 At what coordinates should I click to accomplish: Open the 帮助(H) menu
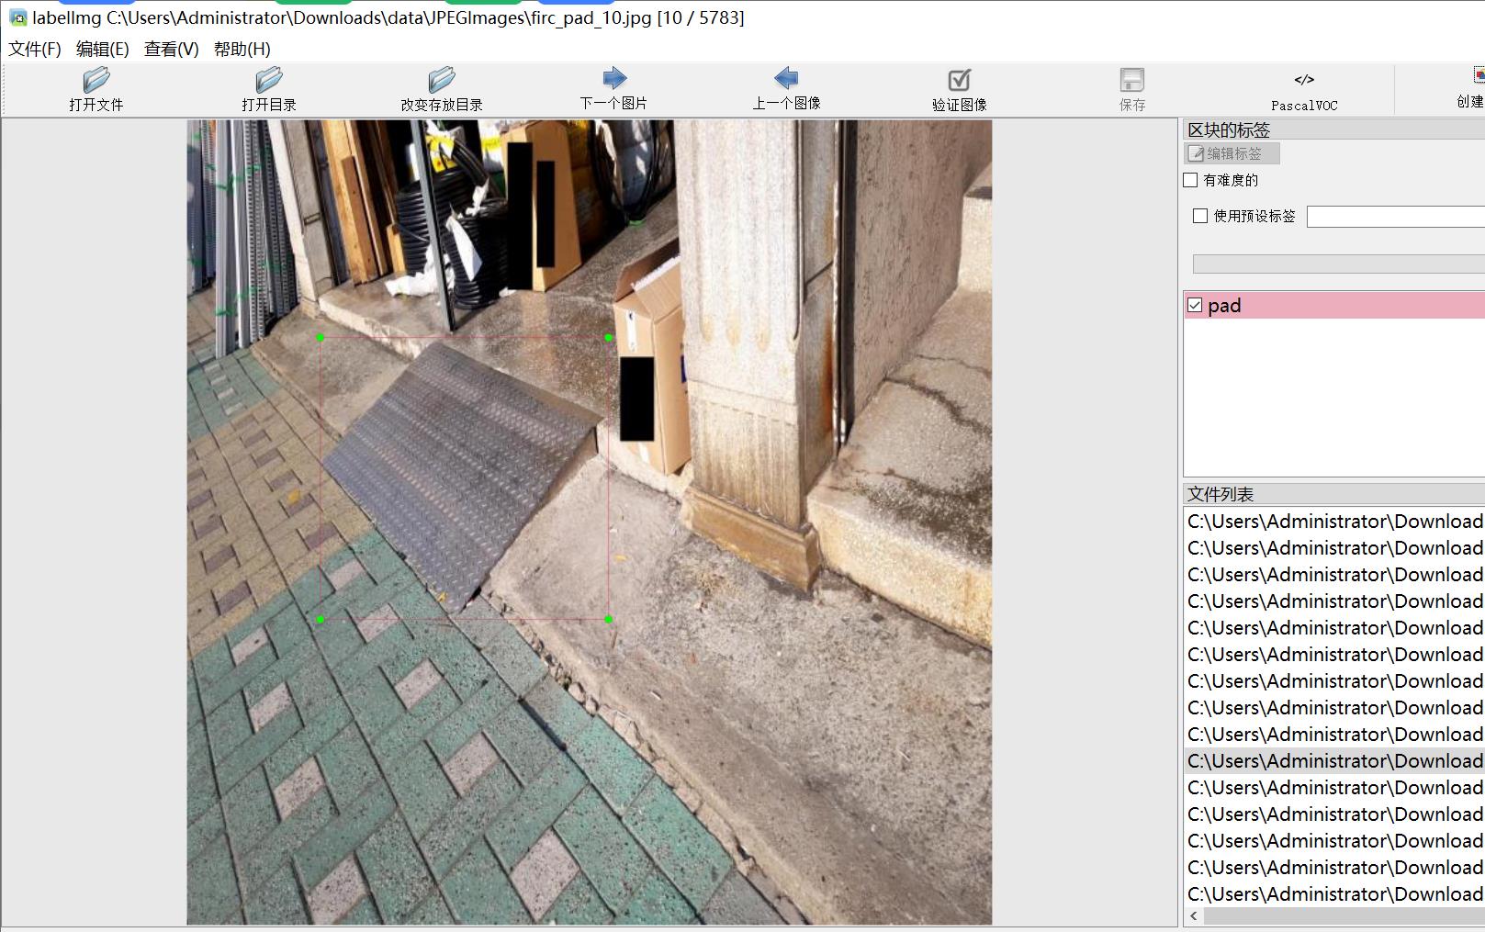(242, 49)
